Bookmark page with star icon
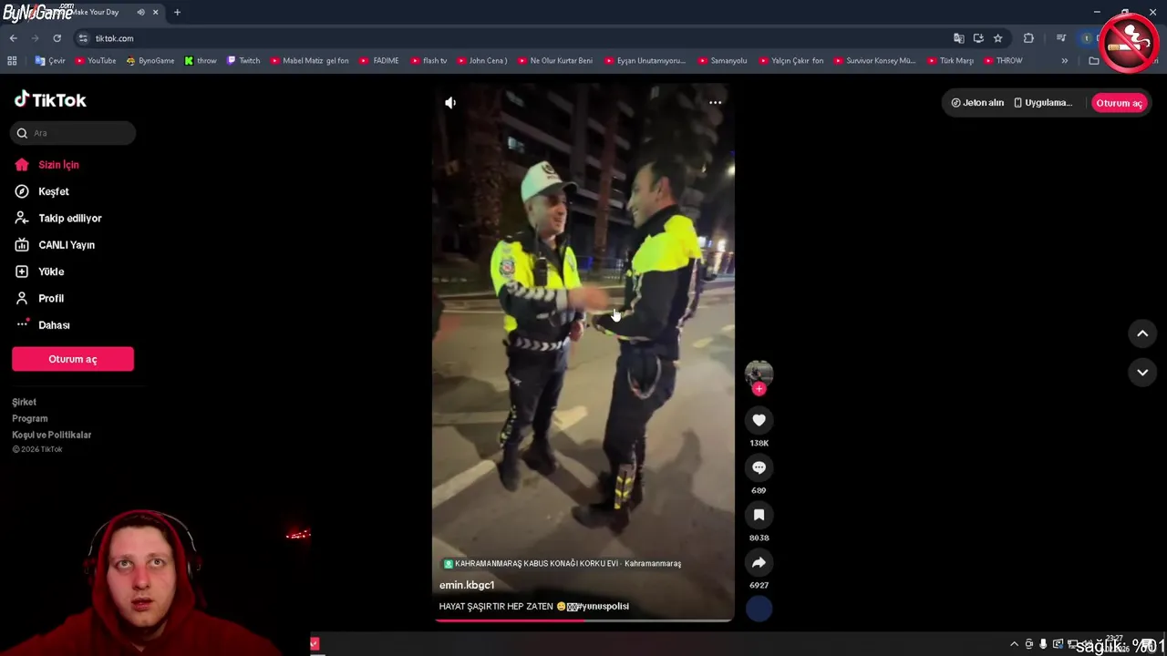This screenshot has width=1167, height=656. coord(998,38)
